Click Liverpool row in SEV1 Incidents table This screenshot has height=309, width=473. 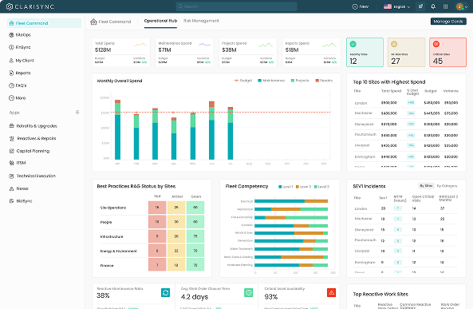(406, 251)
